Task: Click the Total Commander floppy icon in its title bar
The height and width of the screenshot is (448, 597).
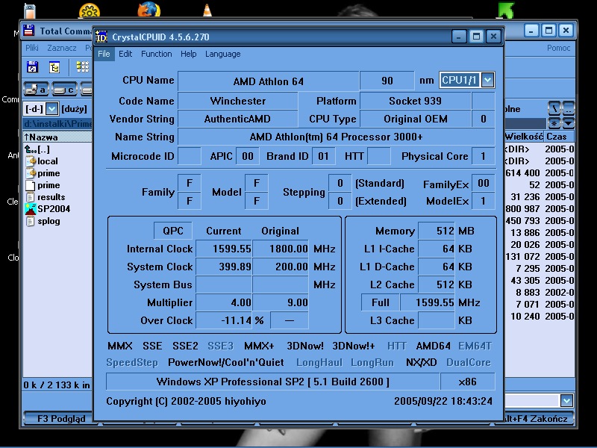Action: (x=28, y=31)
